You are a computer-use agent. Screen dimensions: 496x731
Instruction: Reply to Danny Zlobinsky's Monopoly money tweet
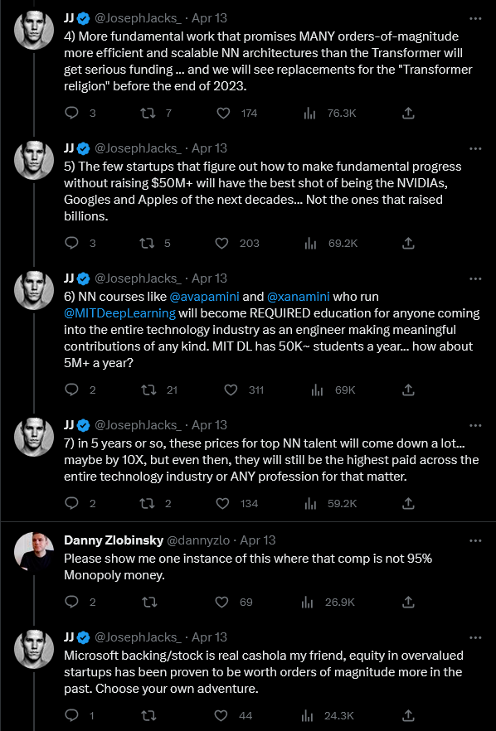[71, 602]
